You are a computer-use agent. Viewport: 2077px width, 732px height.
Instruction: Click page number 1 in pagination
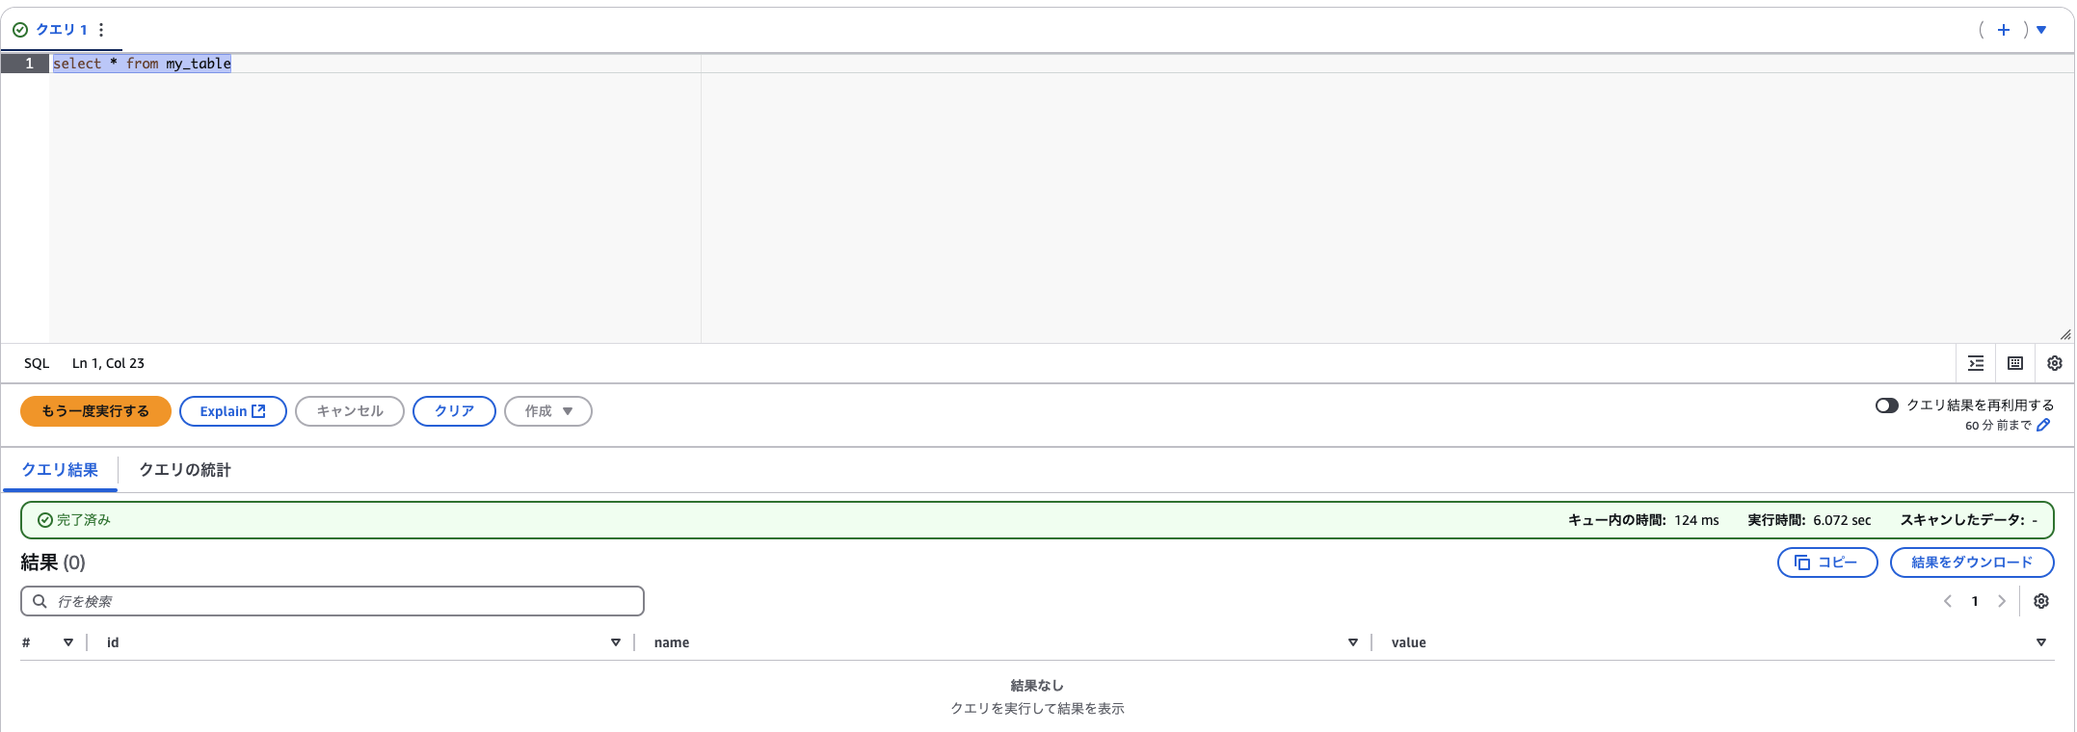coord(1975,601)
